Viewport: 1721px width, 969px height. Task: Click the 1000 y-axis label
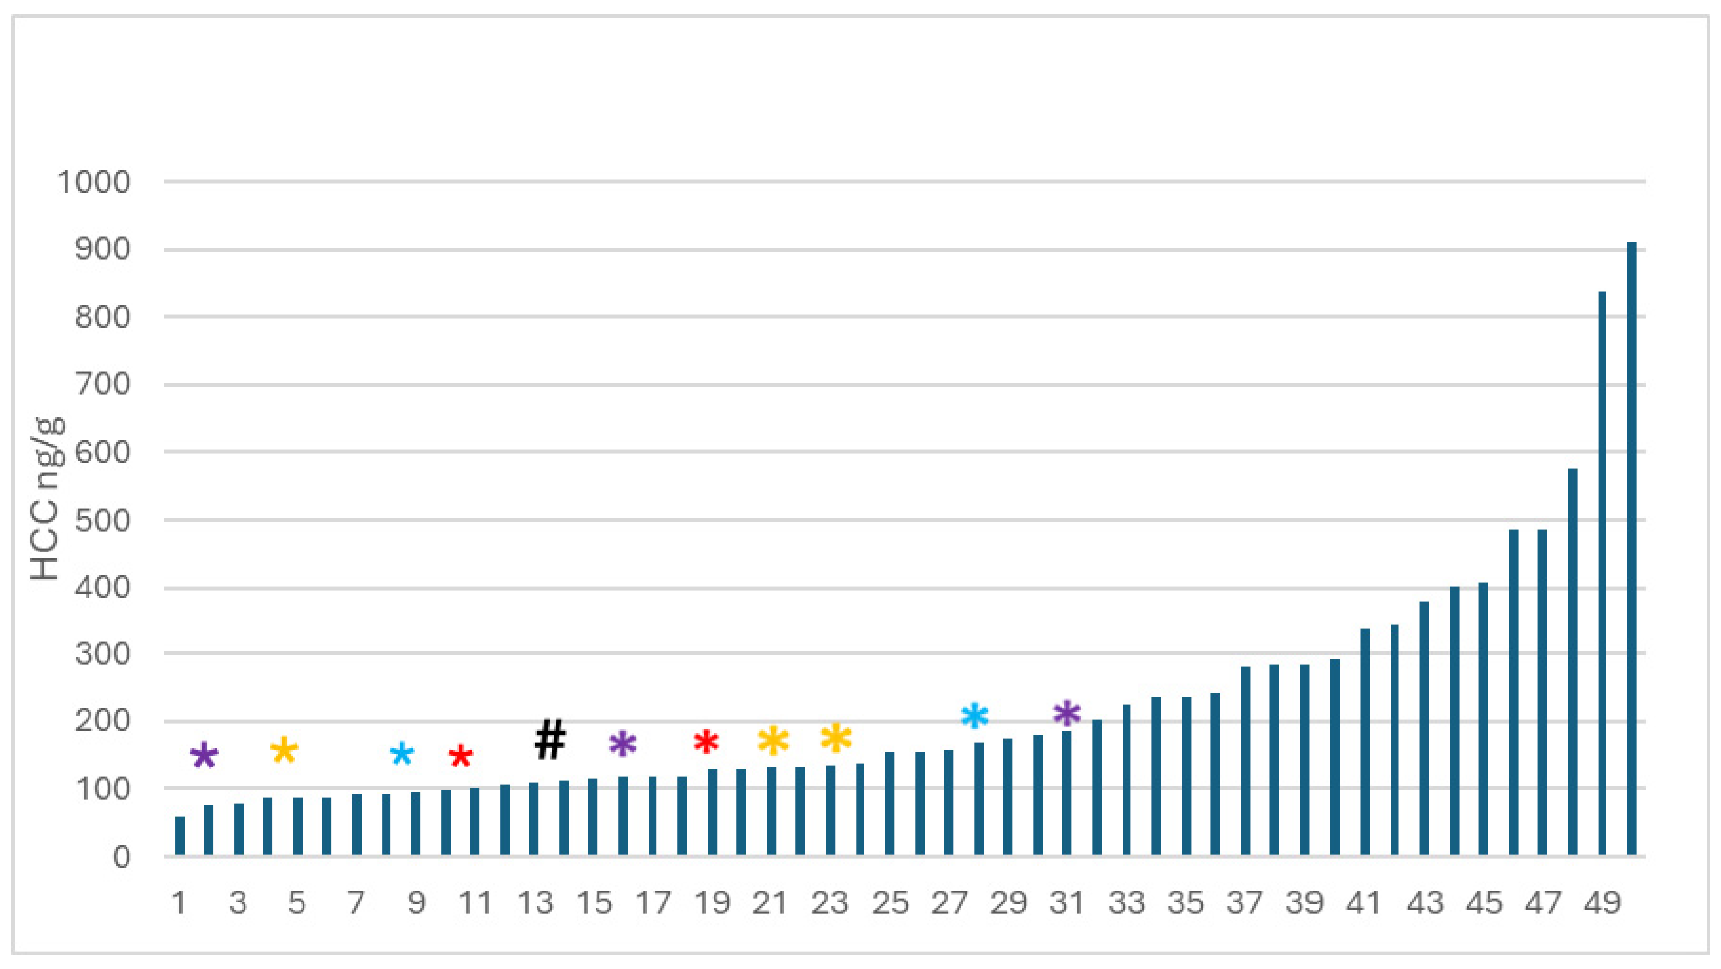pos(94,182)
